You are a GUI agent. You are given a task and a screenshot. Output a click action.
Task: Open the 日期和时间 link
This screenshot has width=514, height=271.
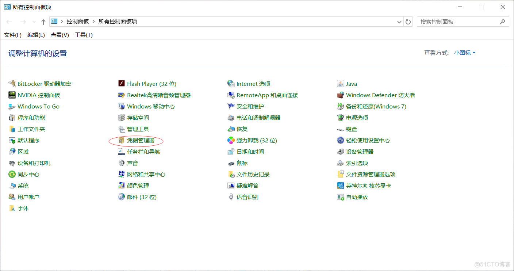pyautogui.click(x=250, y=152)
